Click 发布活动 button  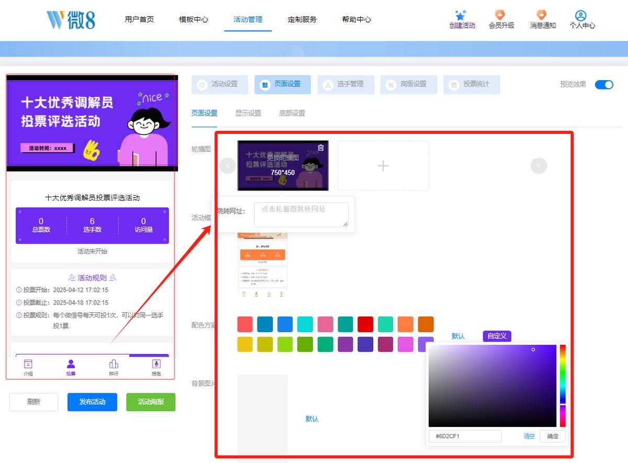tap(92, 402)
